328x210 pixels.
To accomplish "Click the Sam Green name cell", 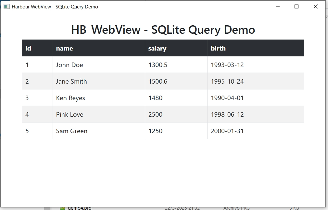I will coord(71,131).
